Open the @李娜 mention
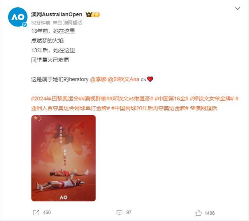The image size is (249, 221). pyautogui.click(x=98, y=79)
